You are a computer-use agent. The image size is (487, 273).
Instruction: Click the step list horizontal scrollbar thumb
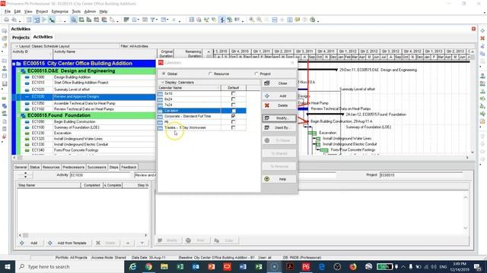coord(26,235)
